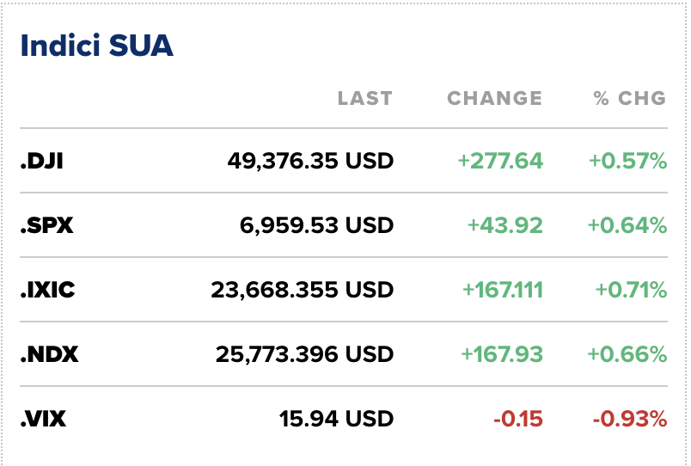The width and height of the screenshot is (691, 466).
Task: Open the .SPX index link
Action: click(x=46, y=225)
